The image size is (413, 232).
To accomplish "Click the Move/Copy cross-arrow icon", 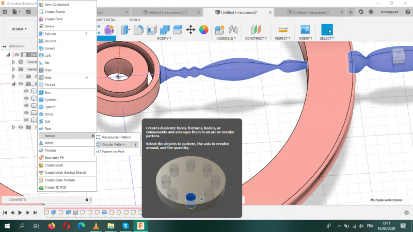I will (190, 29).
